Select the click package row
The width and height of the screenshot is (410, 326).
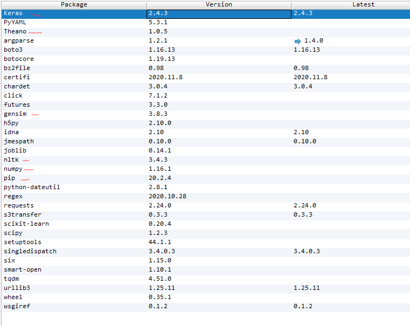point(205,96)
